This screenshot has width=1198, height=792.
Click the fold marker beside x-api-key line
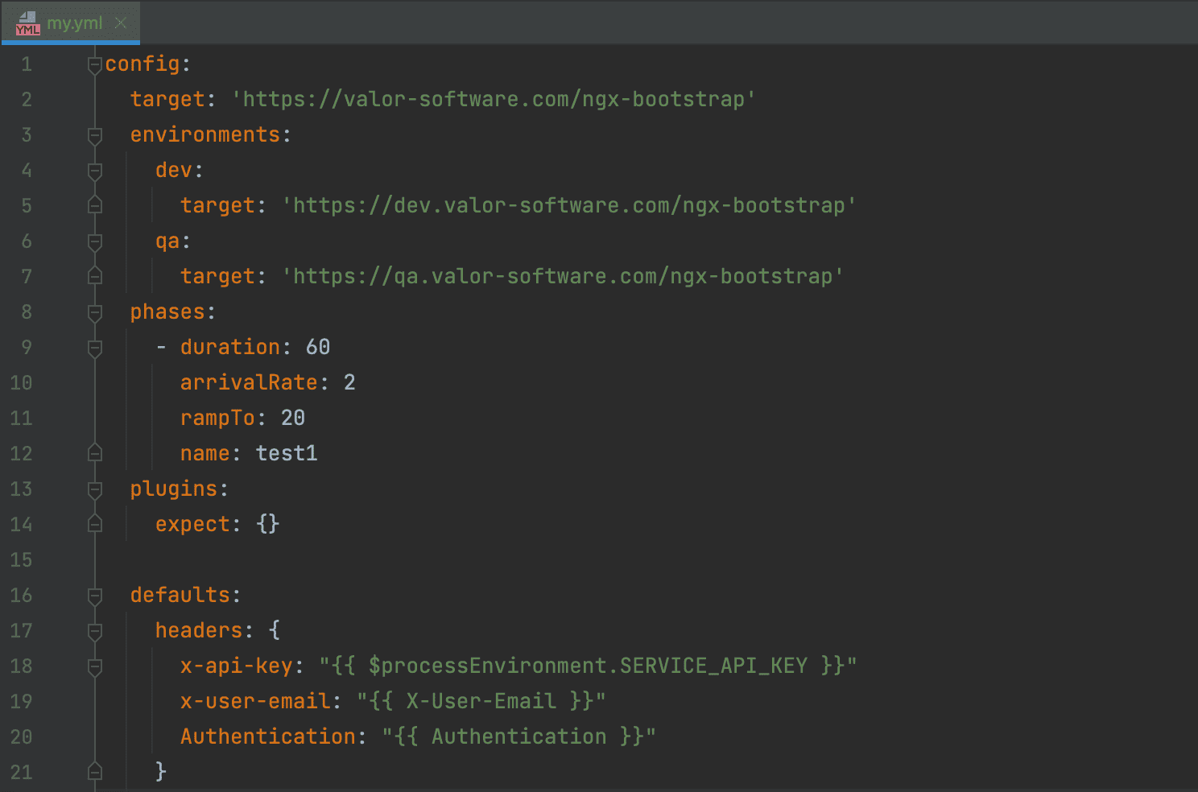[95, 666]
